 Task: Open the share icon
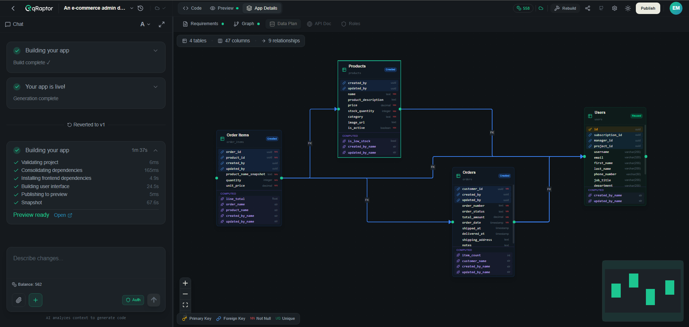(x=588, y=8)
